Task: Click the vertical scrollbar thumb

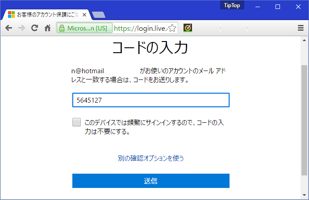Action: coord(304,120)
